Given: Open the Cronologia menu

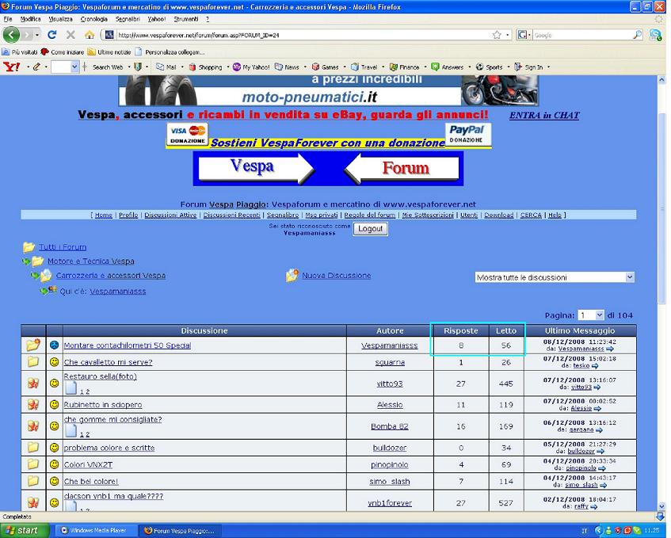Looking at the screenshot, I should pyautogui.click(x=93, y=19).
